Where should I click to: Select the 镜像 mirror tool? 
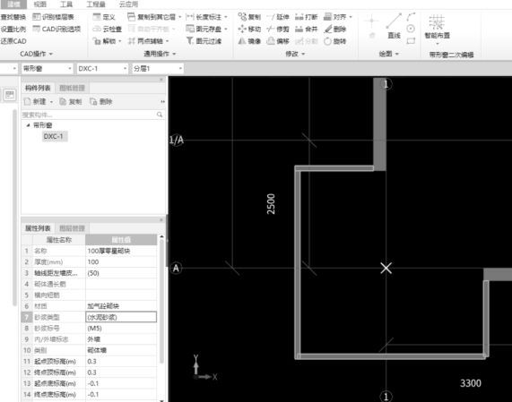click(249, 41)
